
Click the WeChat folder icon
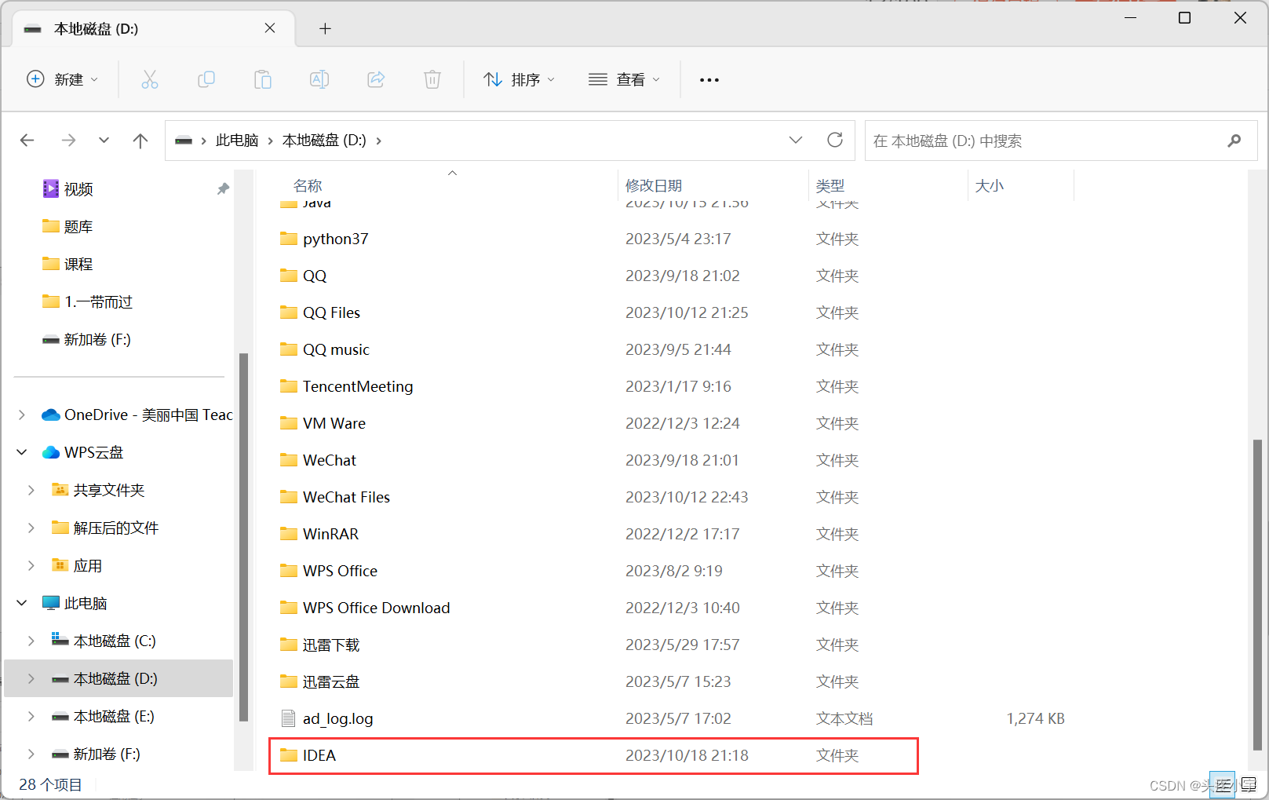pos(289,460)
